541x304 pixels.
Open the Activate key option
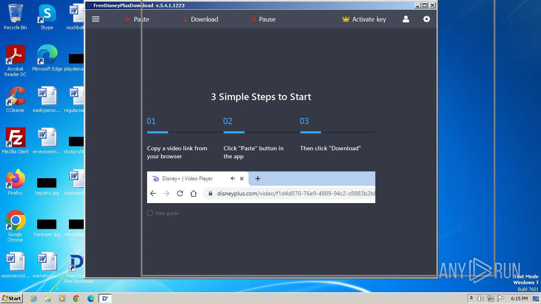point(364,19)
